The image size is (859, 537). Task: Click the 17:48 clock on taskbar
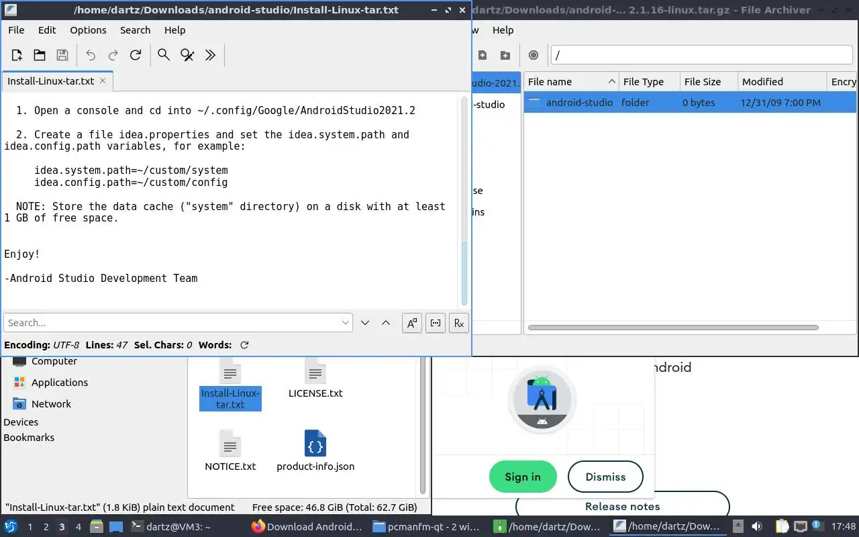[x=844, y=527]
